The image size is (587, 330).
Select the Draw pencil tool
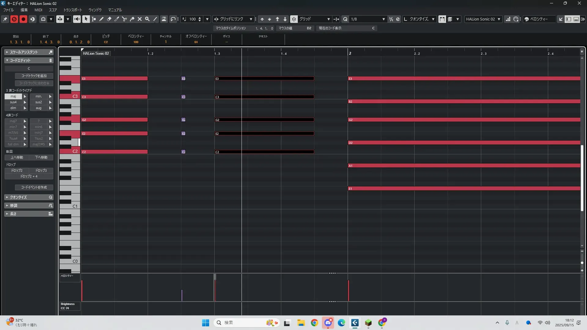(x=102, y=19)
